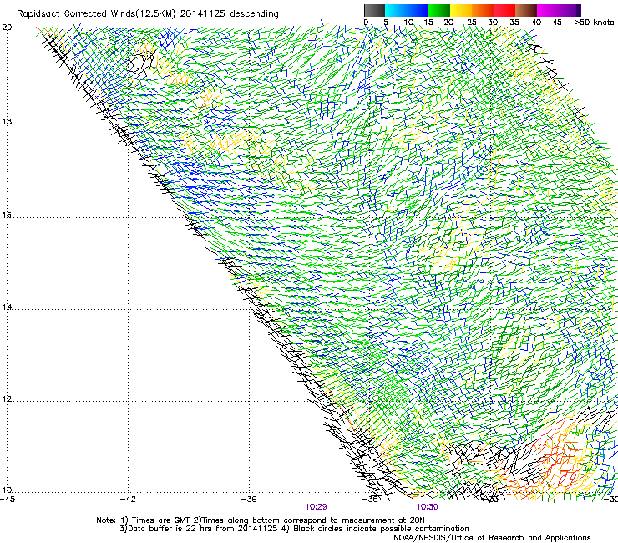Click the latitude label '14'

point(7,307)
